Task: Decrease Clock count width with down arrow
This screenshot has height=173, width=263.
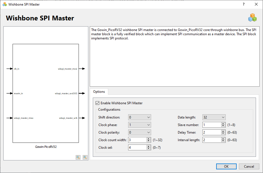Action: point(148,141)
